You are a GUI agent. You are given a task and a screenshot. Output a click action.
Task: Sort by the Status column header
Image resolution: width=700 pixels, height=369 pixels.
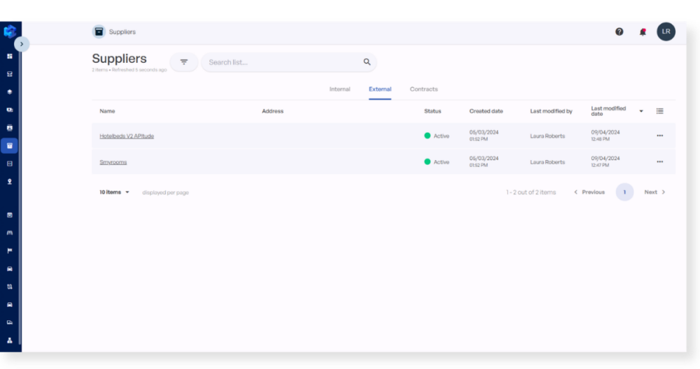tap(433, 111)
